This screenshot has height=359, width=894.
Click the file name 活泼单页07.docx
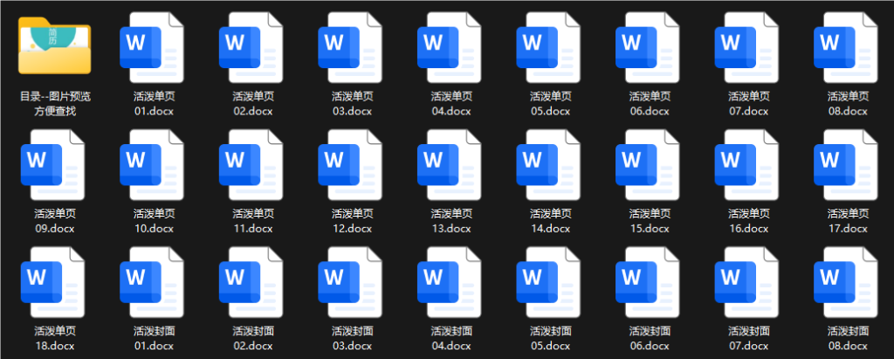(x=749, y=103)
